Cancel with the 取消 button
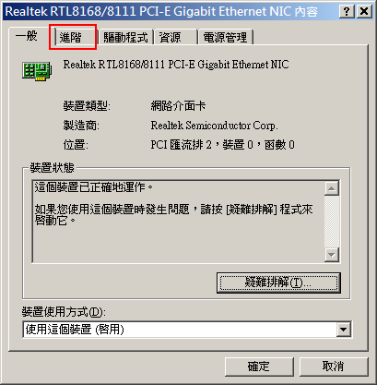 [334, 367]
